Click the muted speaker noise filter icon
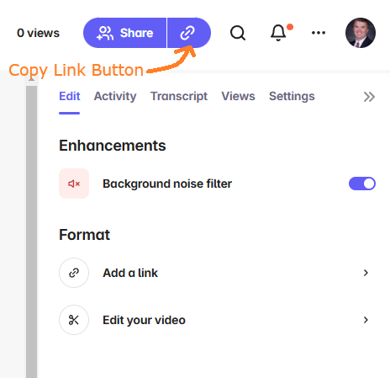This screenshot has width=390, height=378. point(74,184)
